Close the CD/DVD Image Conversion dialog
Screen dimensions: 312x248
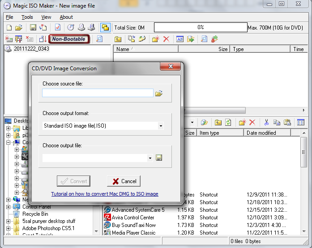[x=171, y=66]
